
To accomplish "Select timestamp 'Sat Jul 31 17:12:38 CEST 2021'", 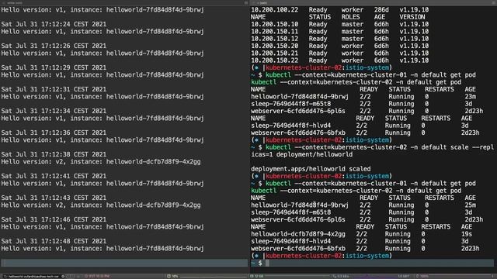I will [x=54, y=154].
